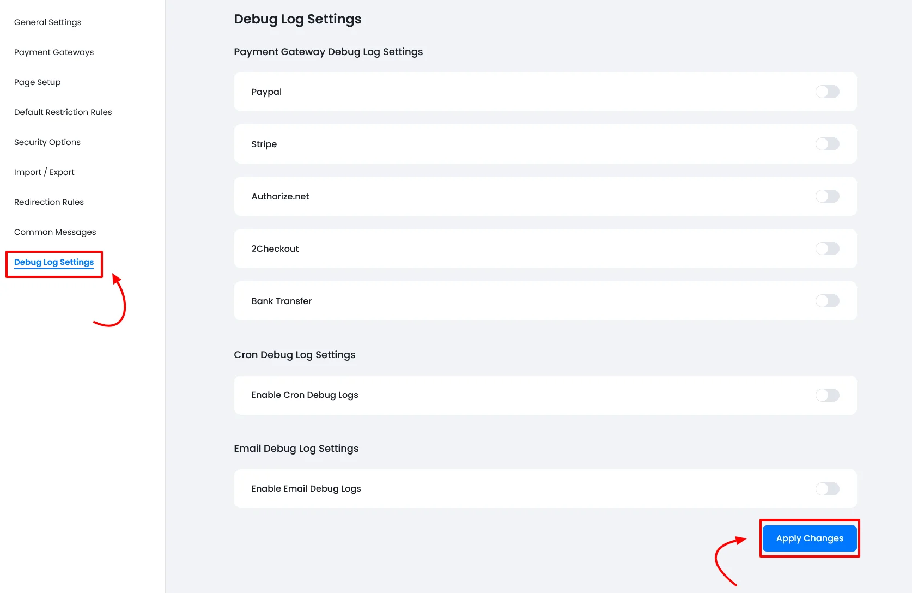View Security Options
Screen dimensions: 912x593
(47, 142)
